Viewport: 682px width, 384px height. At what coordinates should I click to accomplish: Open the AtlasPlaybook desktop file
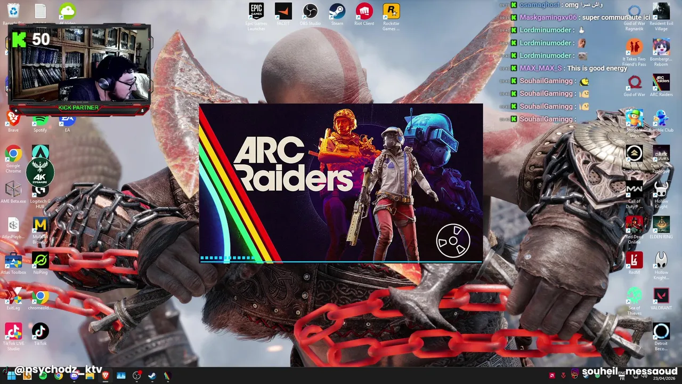click(x=13, y=228)
